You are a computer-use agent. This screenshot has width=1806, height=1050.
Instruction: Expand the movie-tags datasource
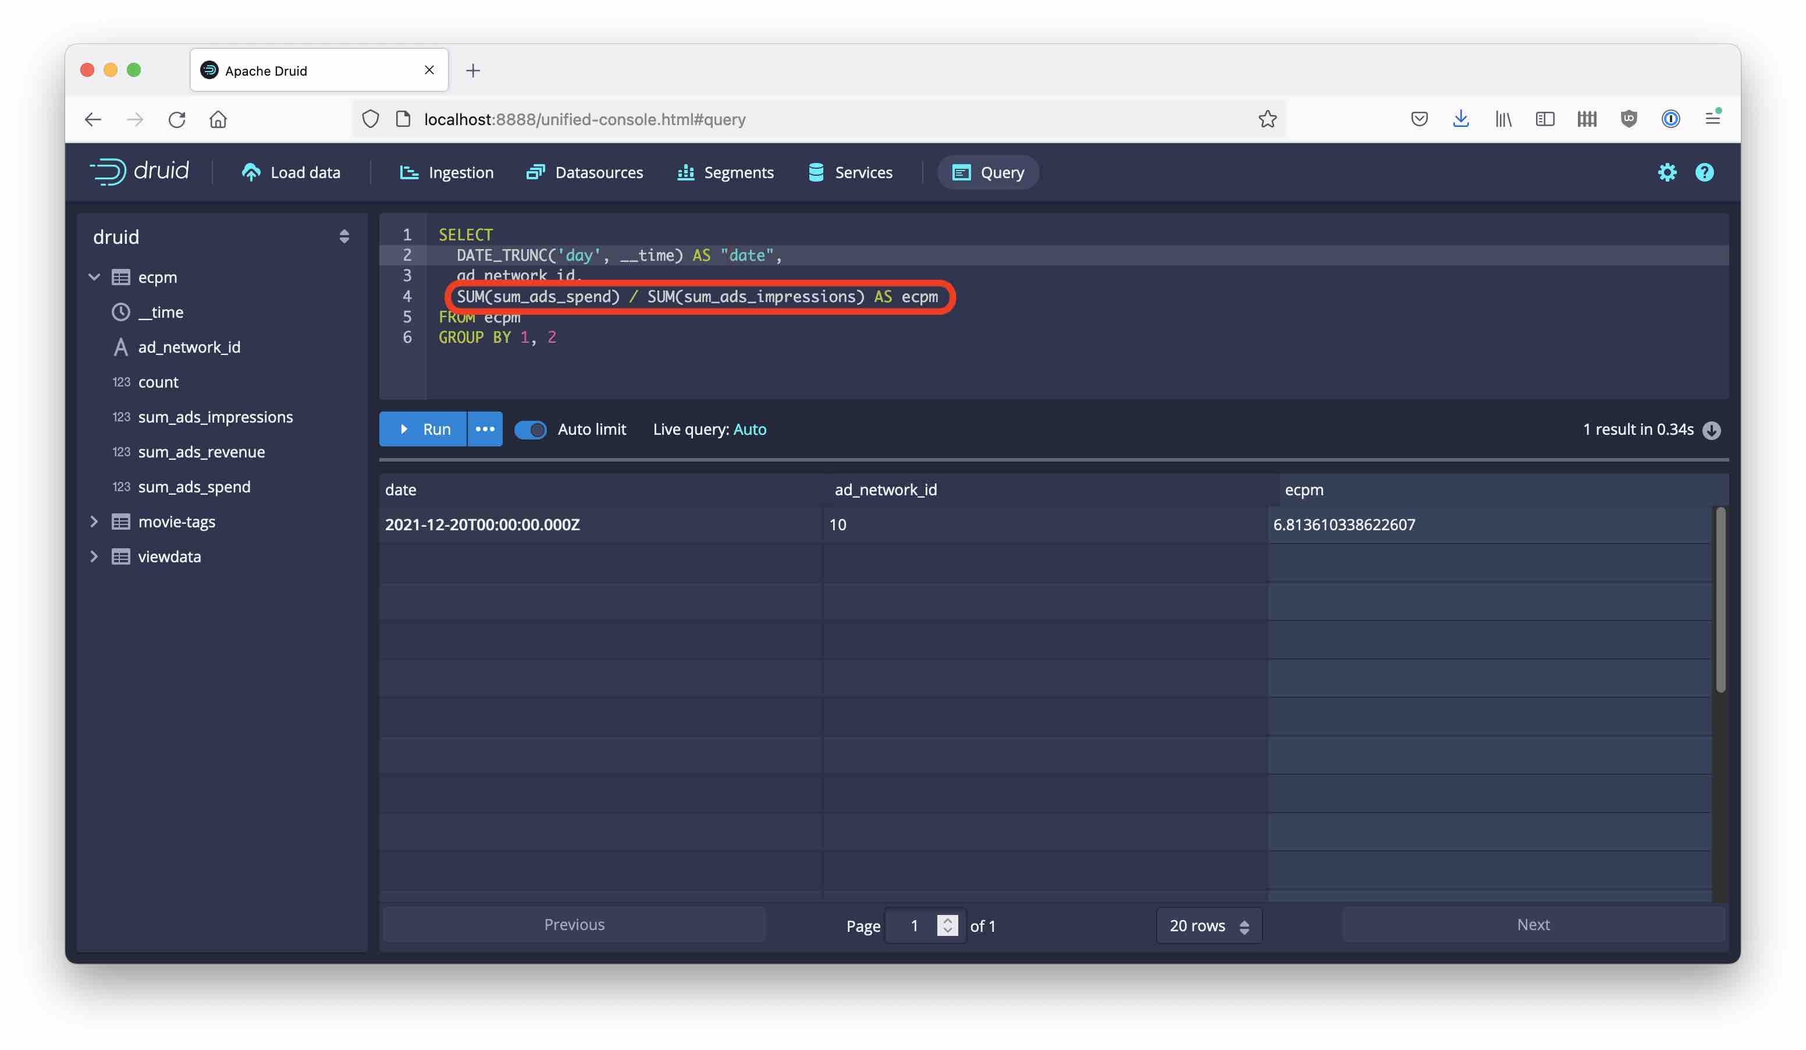[94, 522]
